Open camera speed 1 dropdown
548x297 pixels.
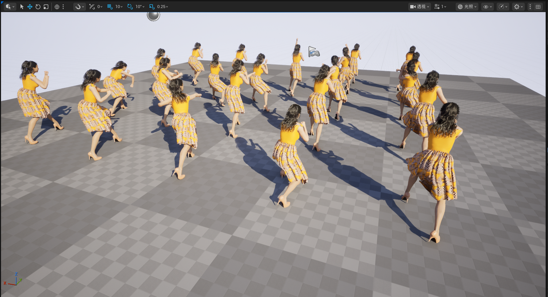click(440, 7)
